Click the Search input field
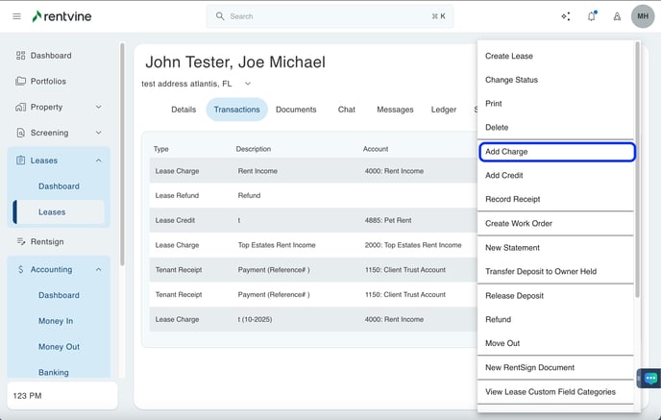The image size is (661, 420). [x=329, y=16]
